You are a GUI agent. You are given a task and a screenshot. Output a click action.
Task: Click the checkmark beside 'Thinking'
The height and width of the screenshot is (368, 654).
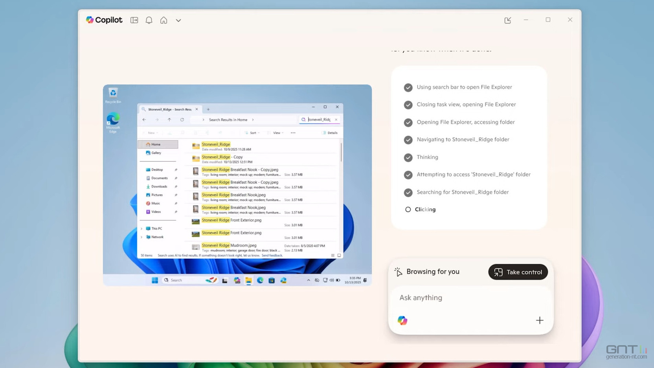coord(408,157)
